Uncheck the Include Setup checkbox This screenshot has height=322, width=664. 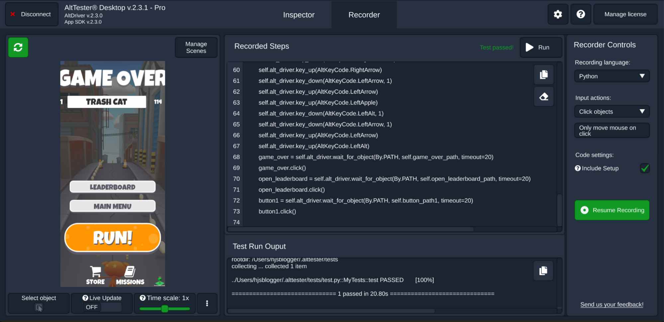[x=645, y=168]
